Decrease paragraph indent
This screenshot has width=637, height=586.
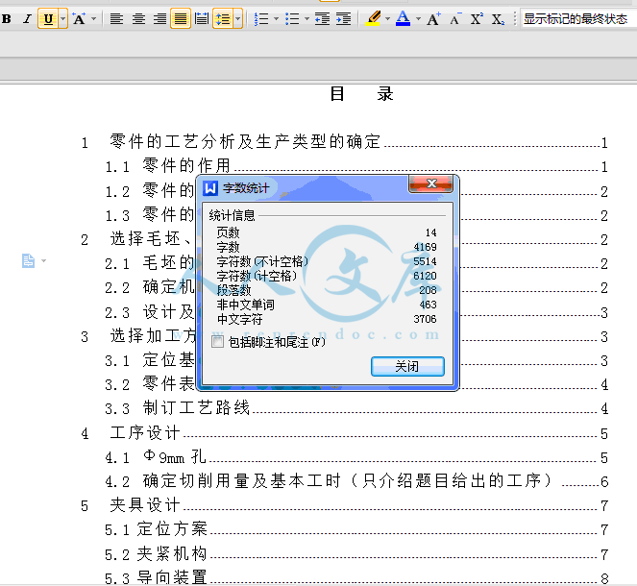[322, 18]
